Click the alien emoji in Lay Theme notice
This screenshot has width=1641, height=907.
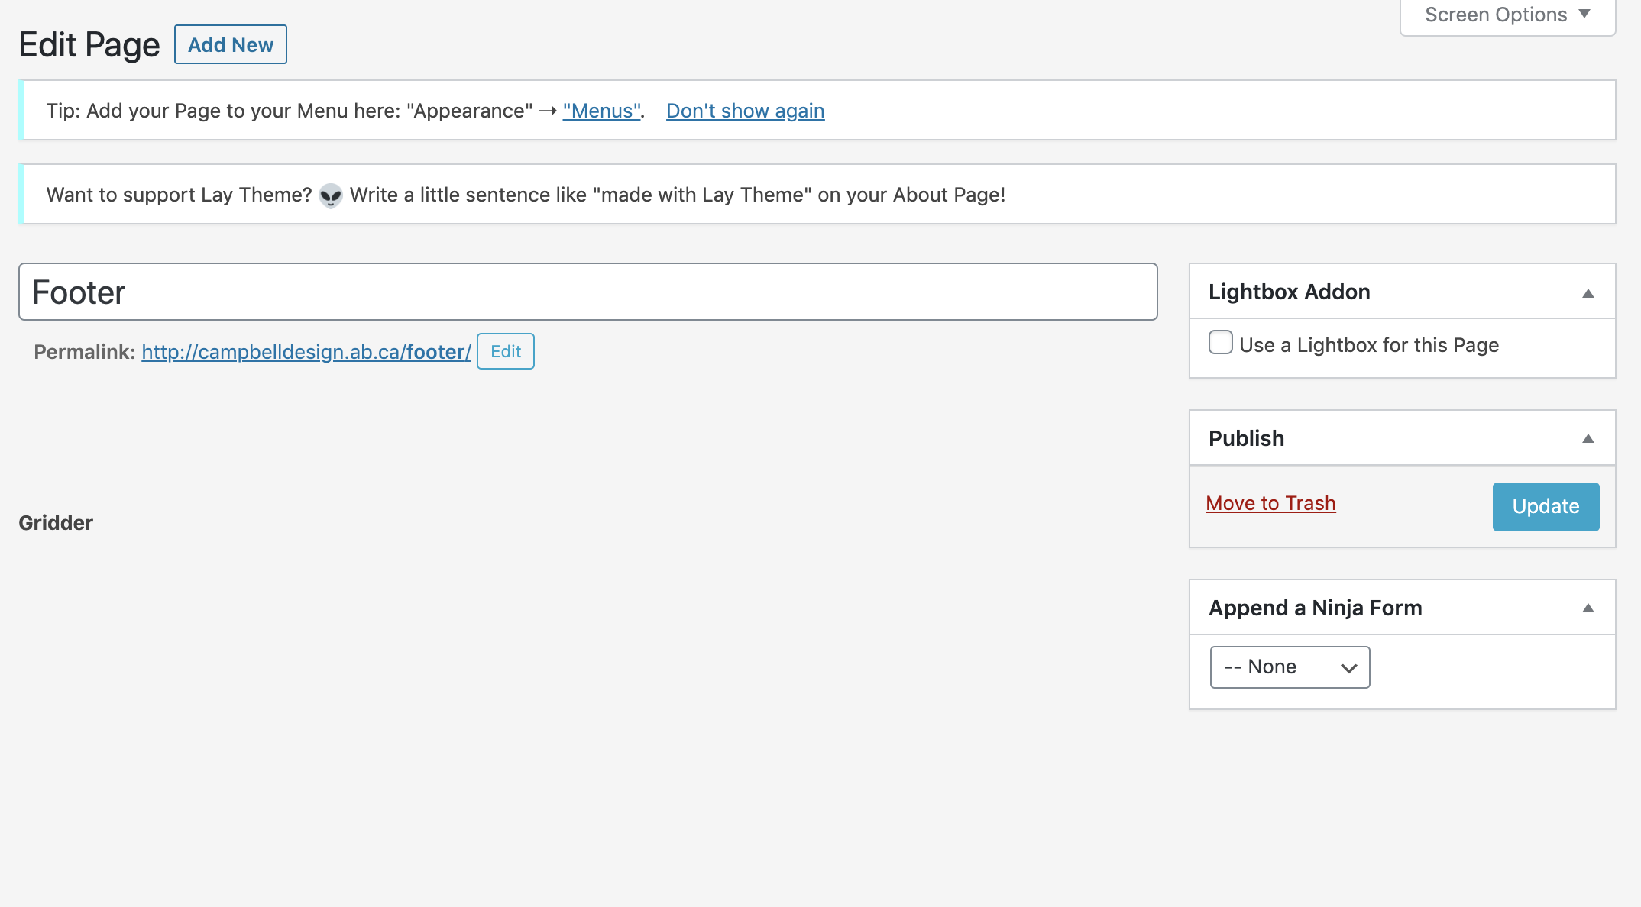coord(330,195)
